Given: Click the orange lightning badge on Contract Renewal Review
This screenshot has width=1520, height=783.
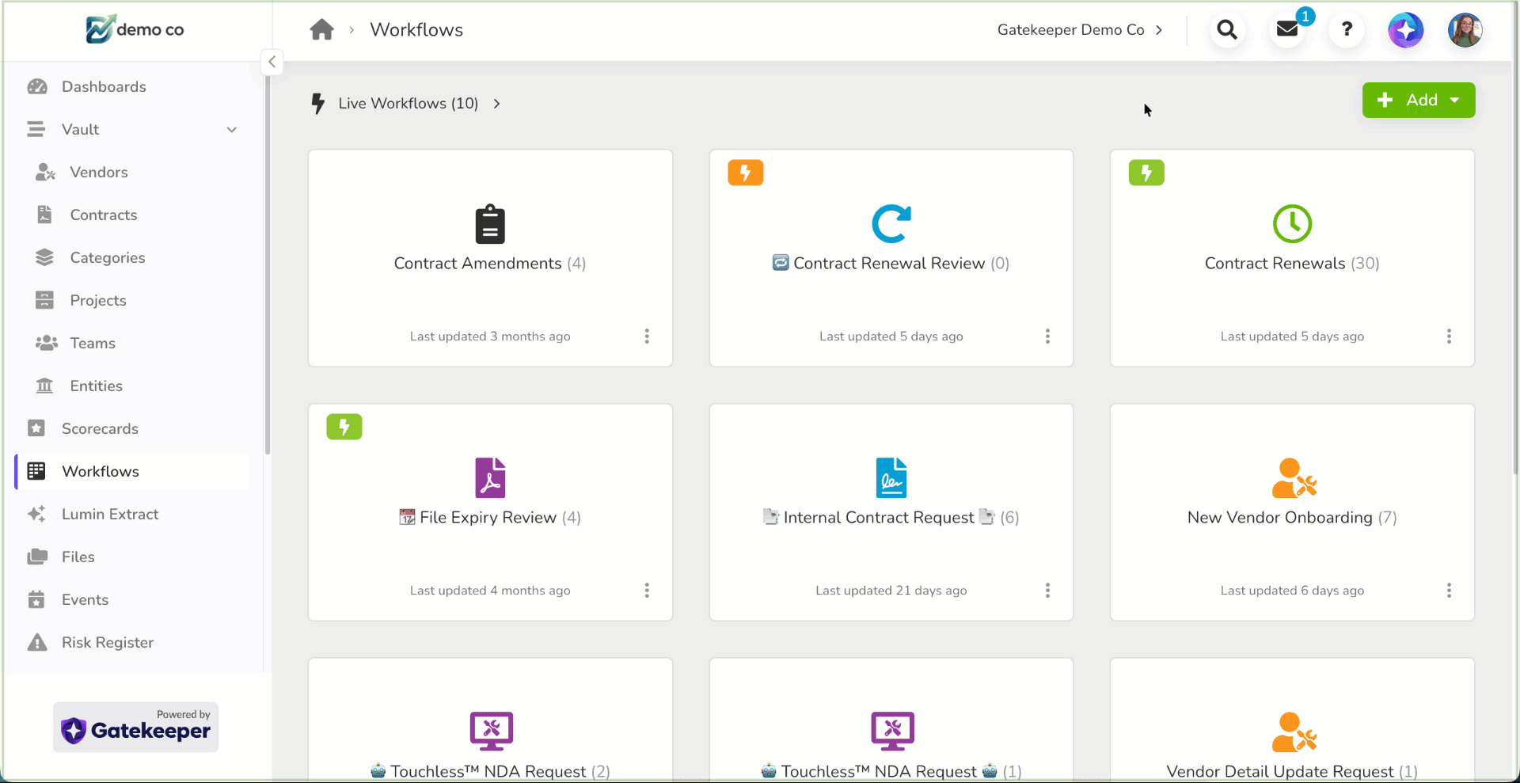Looking at the screenshot, I should point(746,173).
